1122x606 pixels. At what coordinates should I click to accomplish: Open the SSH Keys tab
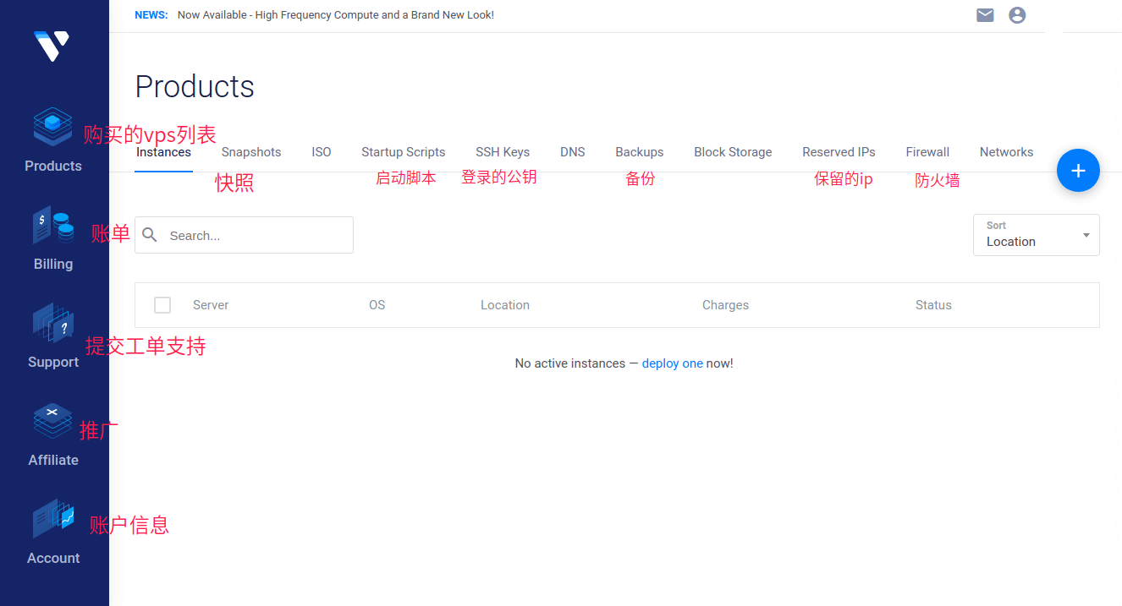click(x=503, y=152)
